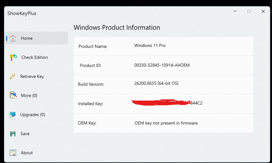
Task: Click the About certificate icon
Action: coord(13,153)
